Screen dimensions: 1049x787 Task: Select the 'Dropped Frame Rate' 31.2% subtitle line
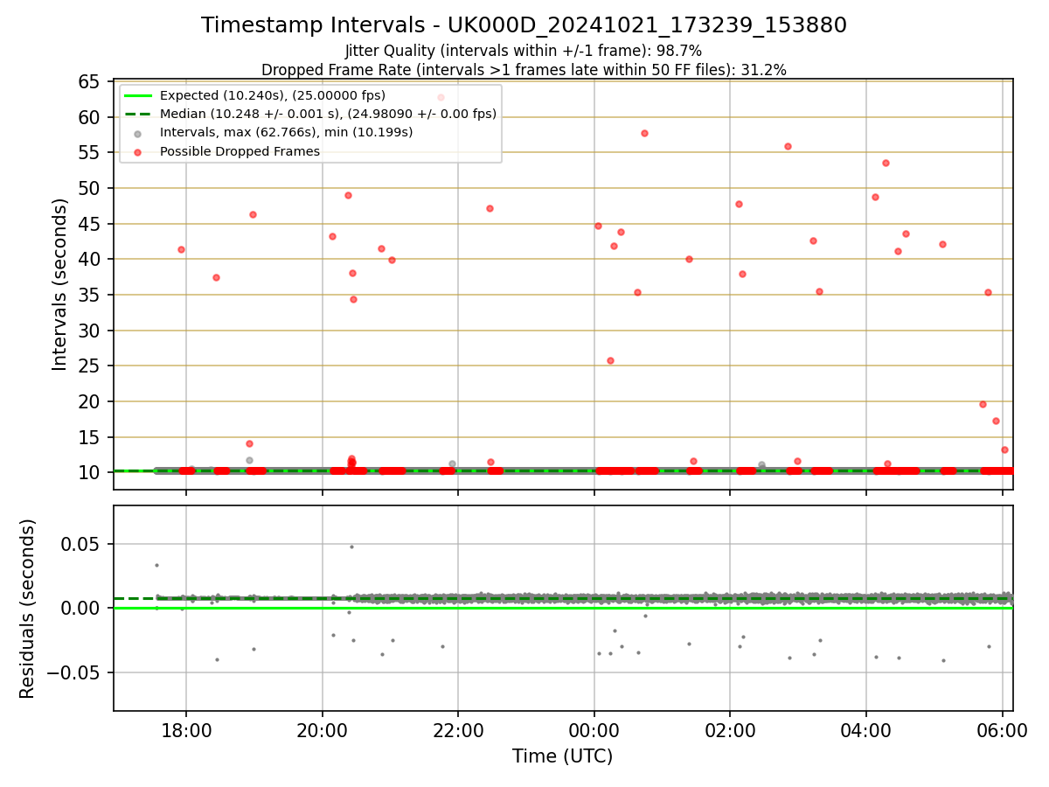pos(524,70)
